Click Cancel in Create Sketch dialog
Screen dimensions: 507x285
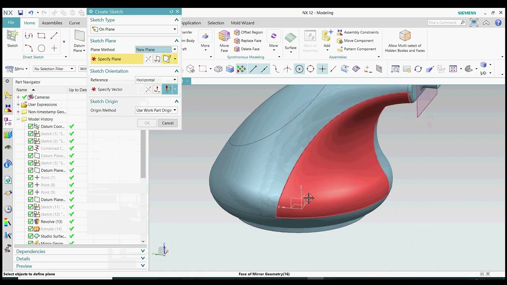pos(168,123)
